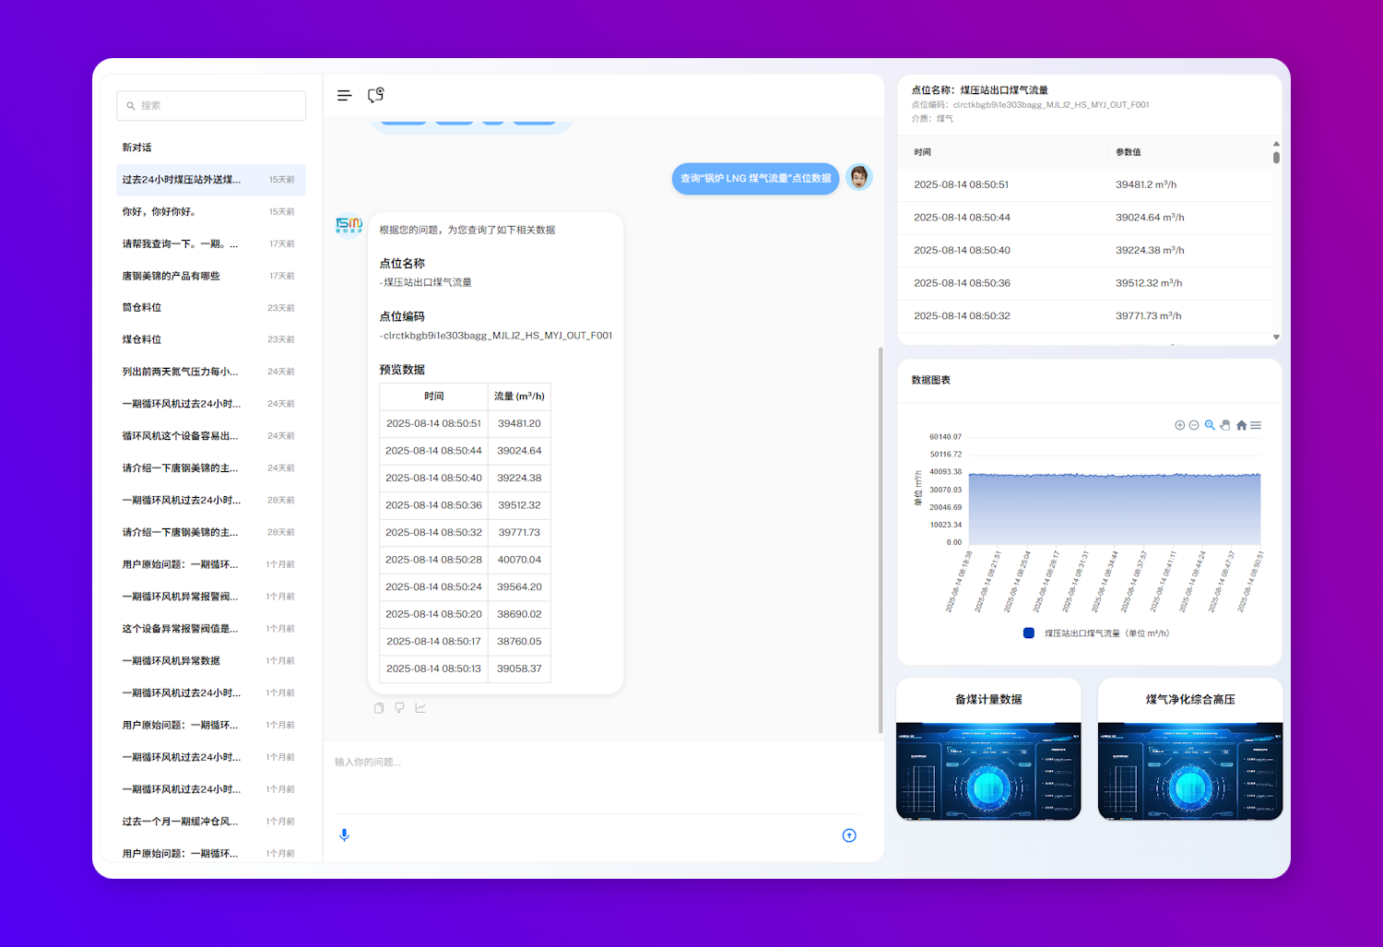
Task: Open the 过去一个月一期缓冲仓风 conversation
Action: click(x=211, y=822)
